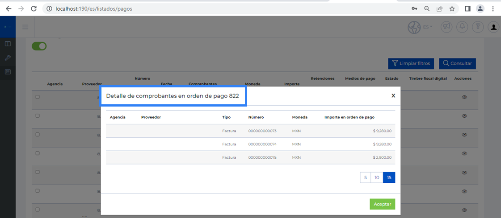Close the payment order detail dialog
Viewport: 501px width, 218px height.
[393, 95]
